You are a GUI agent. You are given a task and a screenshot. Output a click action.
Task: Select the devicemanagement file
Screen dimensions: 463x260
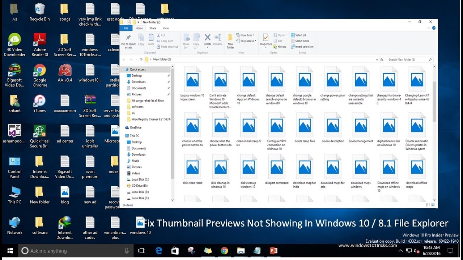pos(361,128)
